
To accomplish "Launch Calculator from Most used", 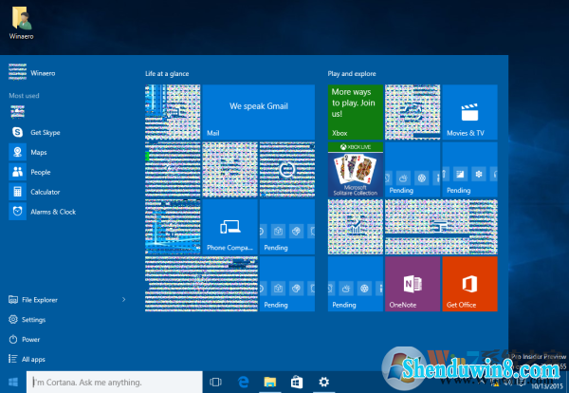I will [x=34, y=192].
